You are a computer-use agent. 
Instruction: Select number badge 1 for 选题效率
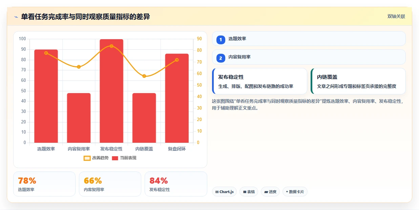pyautogui.click(x=221, y=40)
